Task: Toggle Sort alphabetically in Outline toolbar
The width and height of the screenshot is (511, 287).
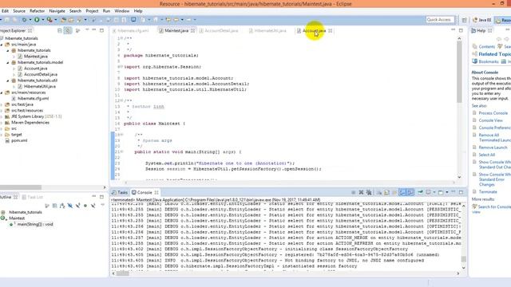Action: pyautogui.click(x=62, y=206)
